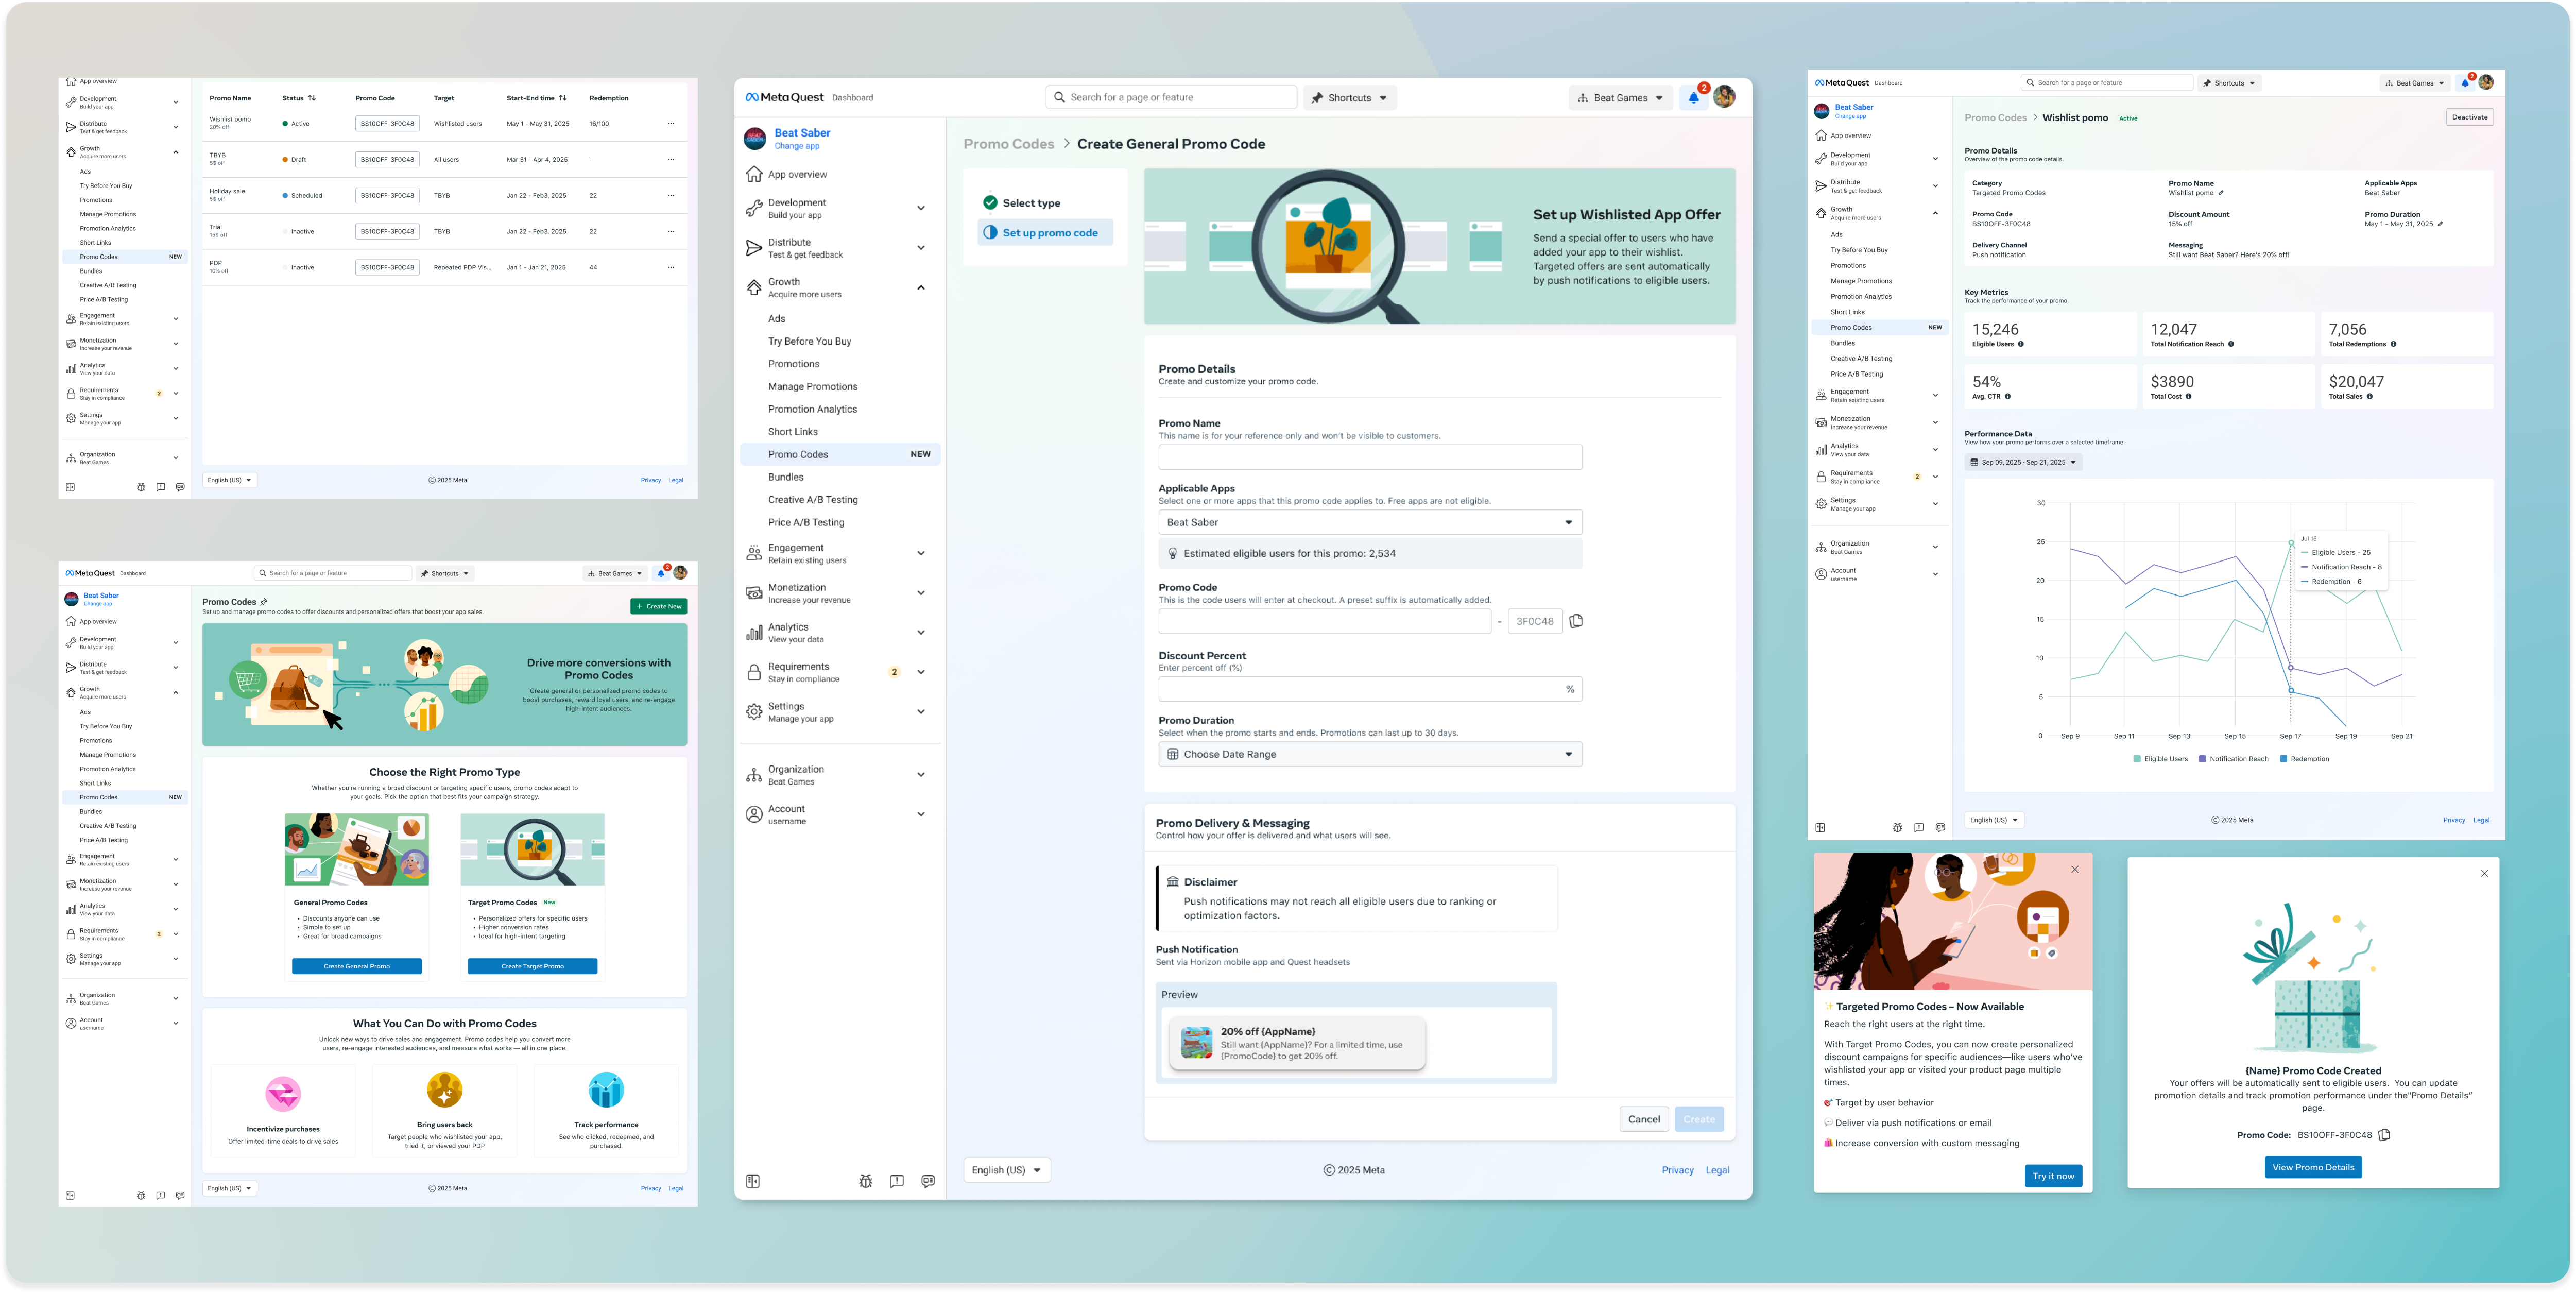Click the Promo Name input field
This screenshot has width=2576, height=1293.
tap(1369, 457)
